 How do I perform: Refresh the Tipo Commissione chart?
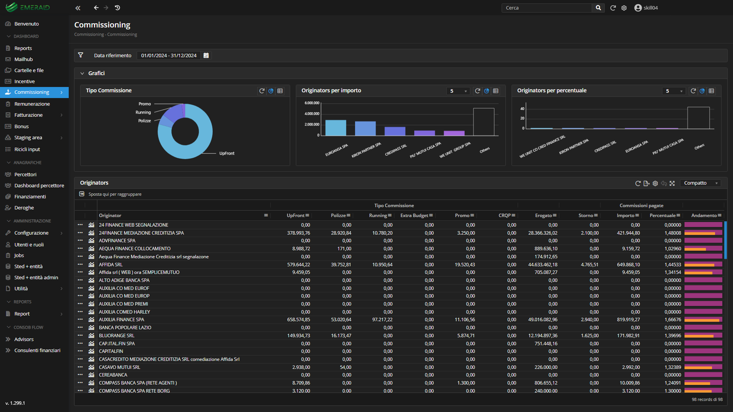pos(262,91)
